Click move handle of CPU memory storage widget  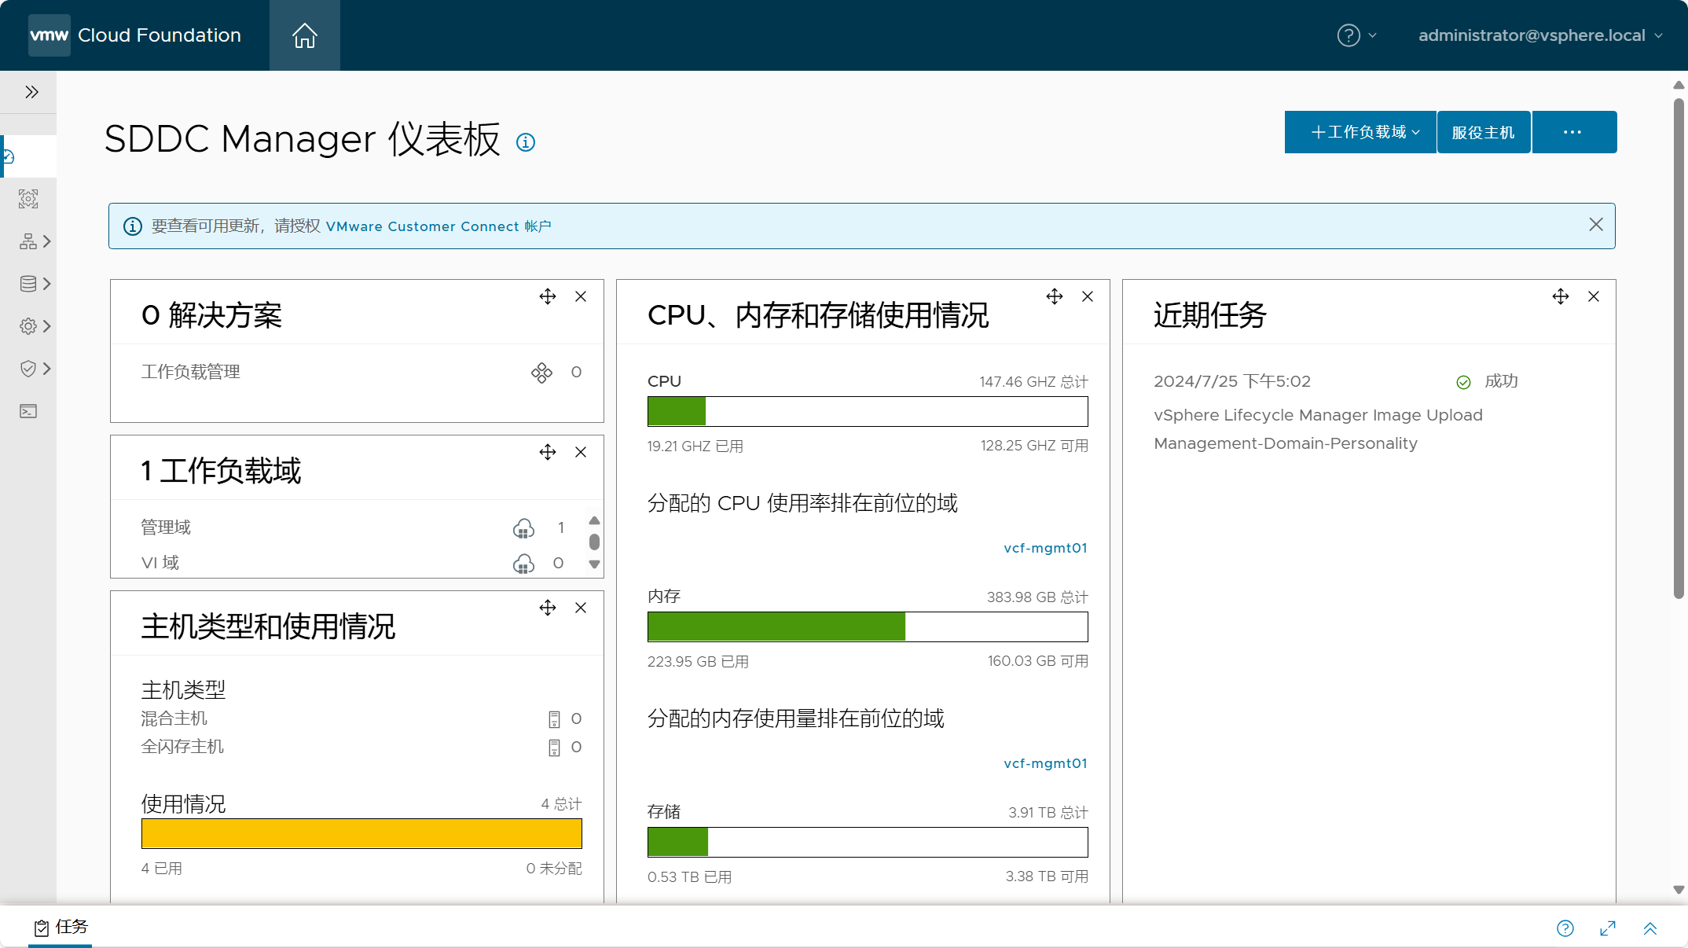click(1055, 296)
